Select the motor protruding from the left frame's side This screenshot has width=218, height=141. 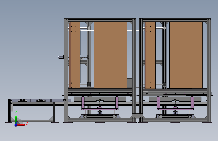[x=61, y=57]
